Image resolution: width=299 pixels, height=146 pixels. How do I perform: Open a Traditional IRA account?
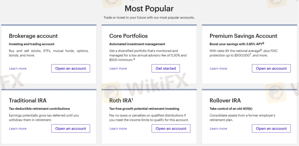click(x=71, y=129)
